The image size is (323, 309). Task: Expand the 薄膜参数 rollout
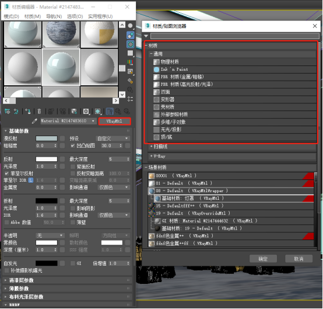coord(68,289)
